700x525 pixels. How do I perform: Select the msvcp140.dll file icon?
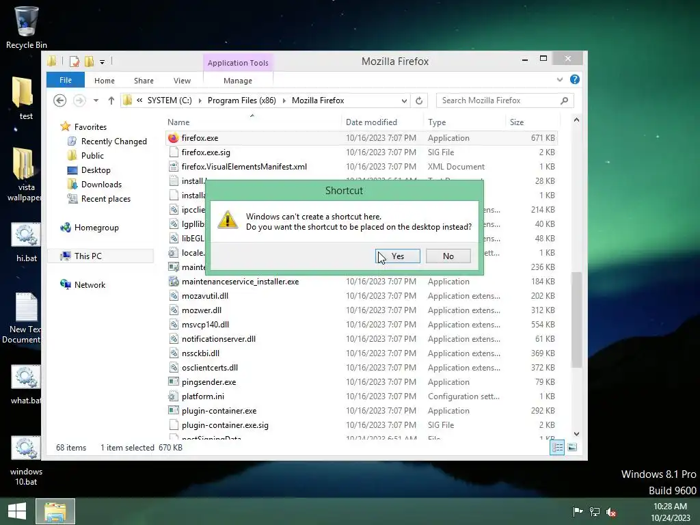click(174, 324)
